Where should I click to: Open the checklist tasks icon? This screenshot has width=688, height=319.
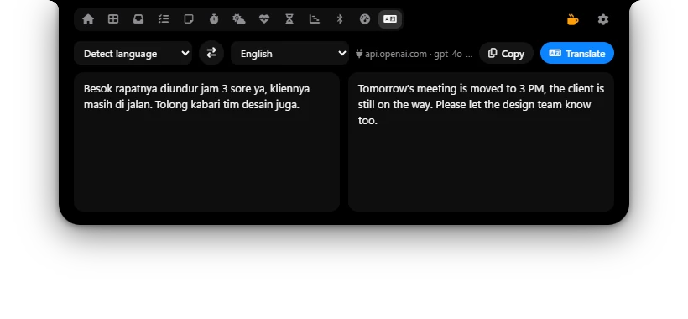coord(164,19)
